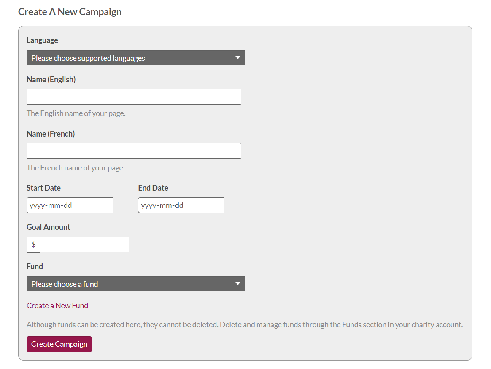Click the Start Date label
This screenshot has height=369, width=491.
[43, 188]
